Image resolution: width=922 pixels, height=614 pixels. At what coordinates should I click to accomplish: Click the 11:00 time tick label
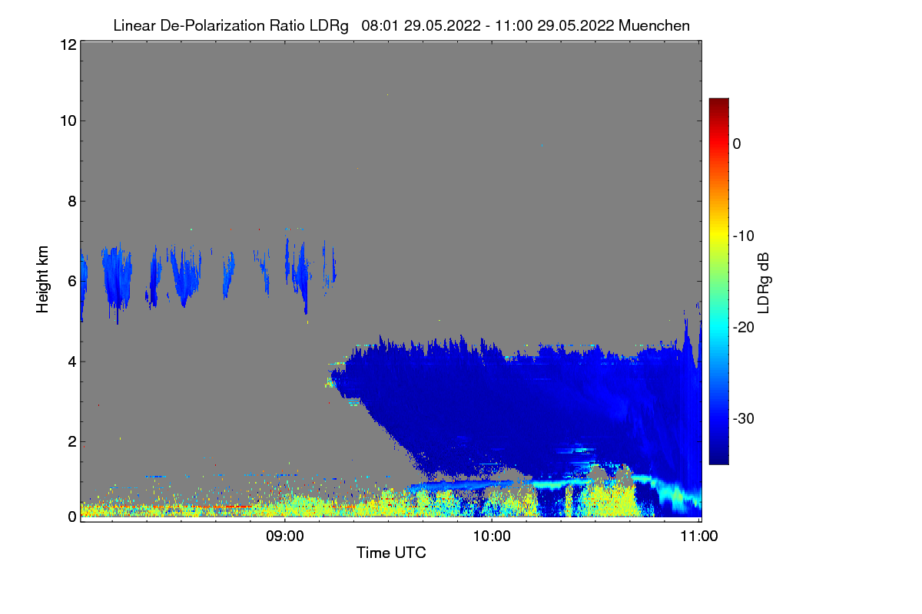click(699, 536)
